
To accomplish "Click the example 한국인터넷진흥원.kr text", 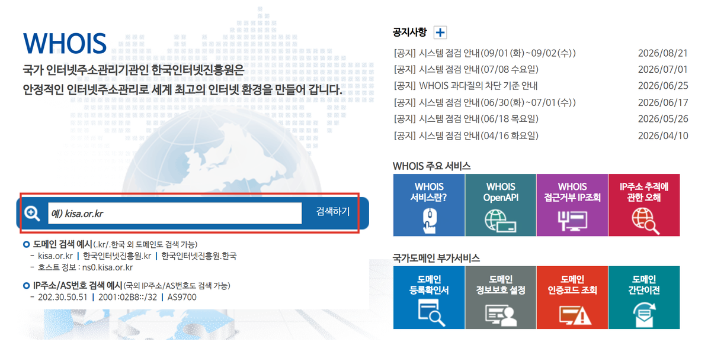I will pos(116,256).
